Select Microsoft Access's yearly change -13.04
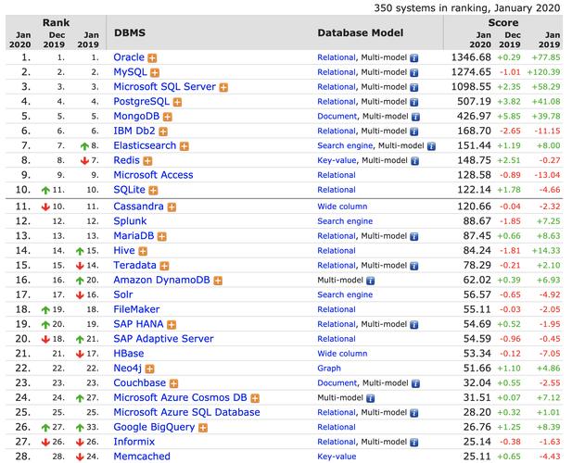Screen dimensions: 572x463 point(547,175)
